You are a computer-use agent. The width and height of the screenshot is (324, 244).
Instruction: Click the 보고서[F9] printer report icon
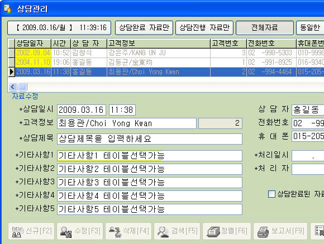click(263, 232)
